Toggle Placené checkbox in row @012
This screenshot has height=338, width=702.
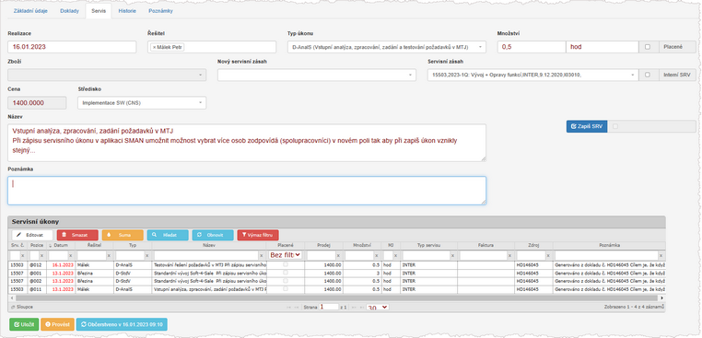286,265
